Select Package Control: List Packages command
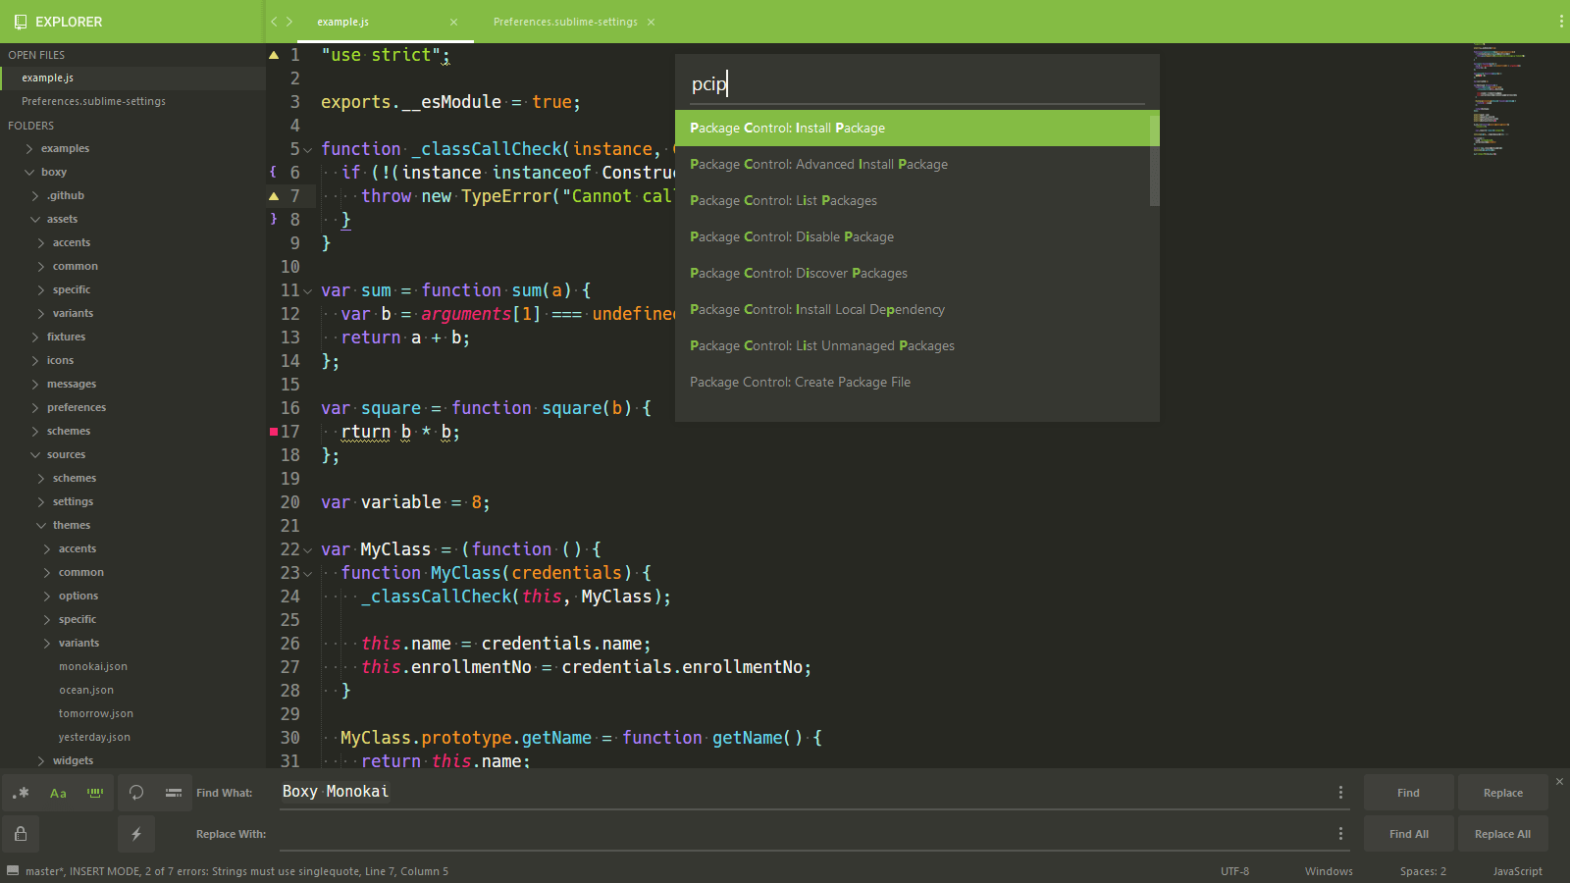The width and height of the screenshot is (1570, 883). point(783,201)
